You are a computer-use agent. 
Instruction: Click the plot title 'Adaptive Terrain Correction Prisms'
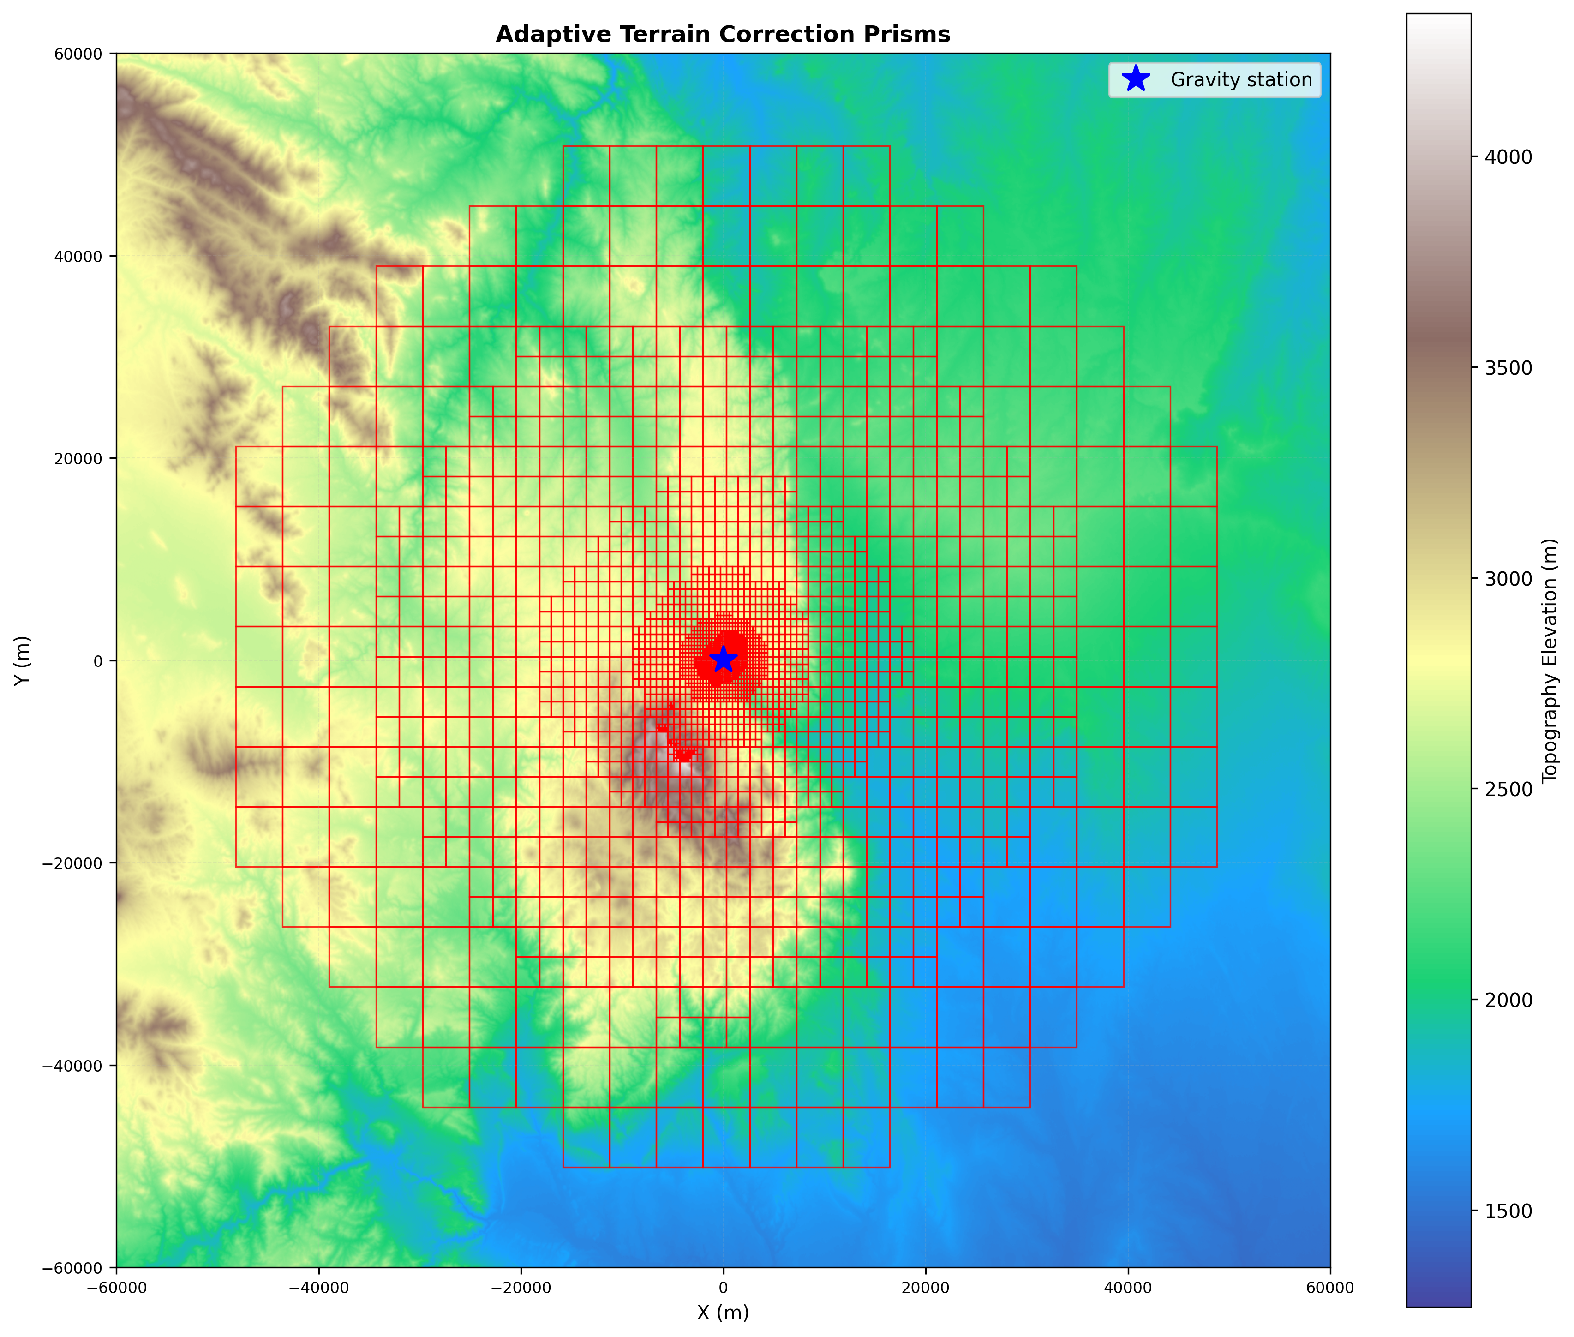click(x=722, y=34)
